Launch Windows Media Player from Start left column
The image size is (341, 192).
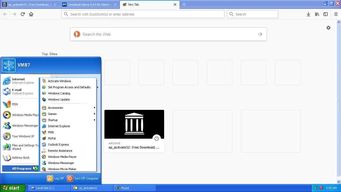[x=21, y=115]
